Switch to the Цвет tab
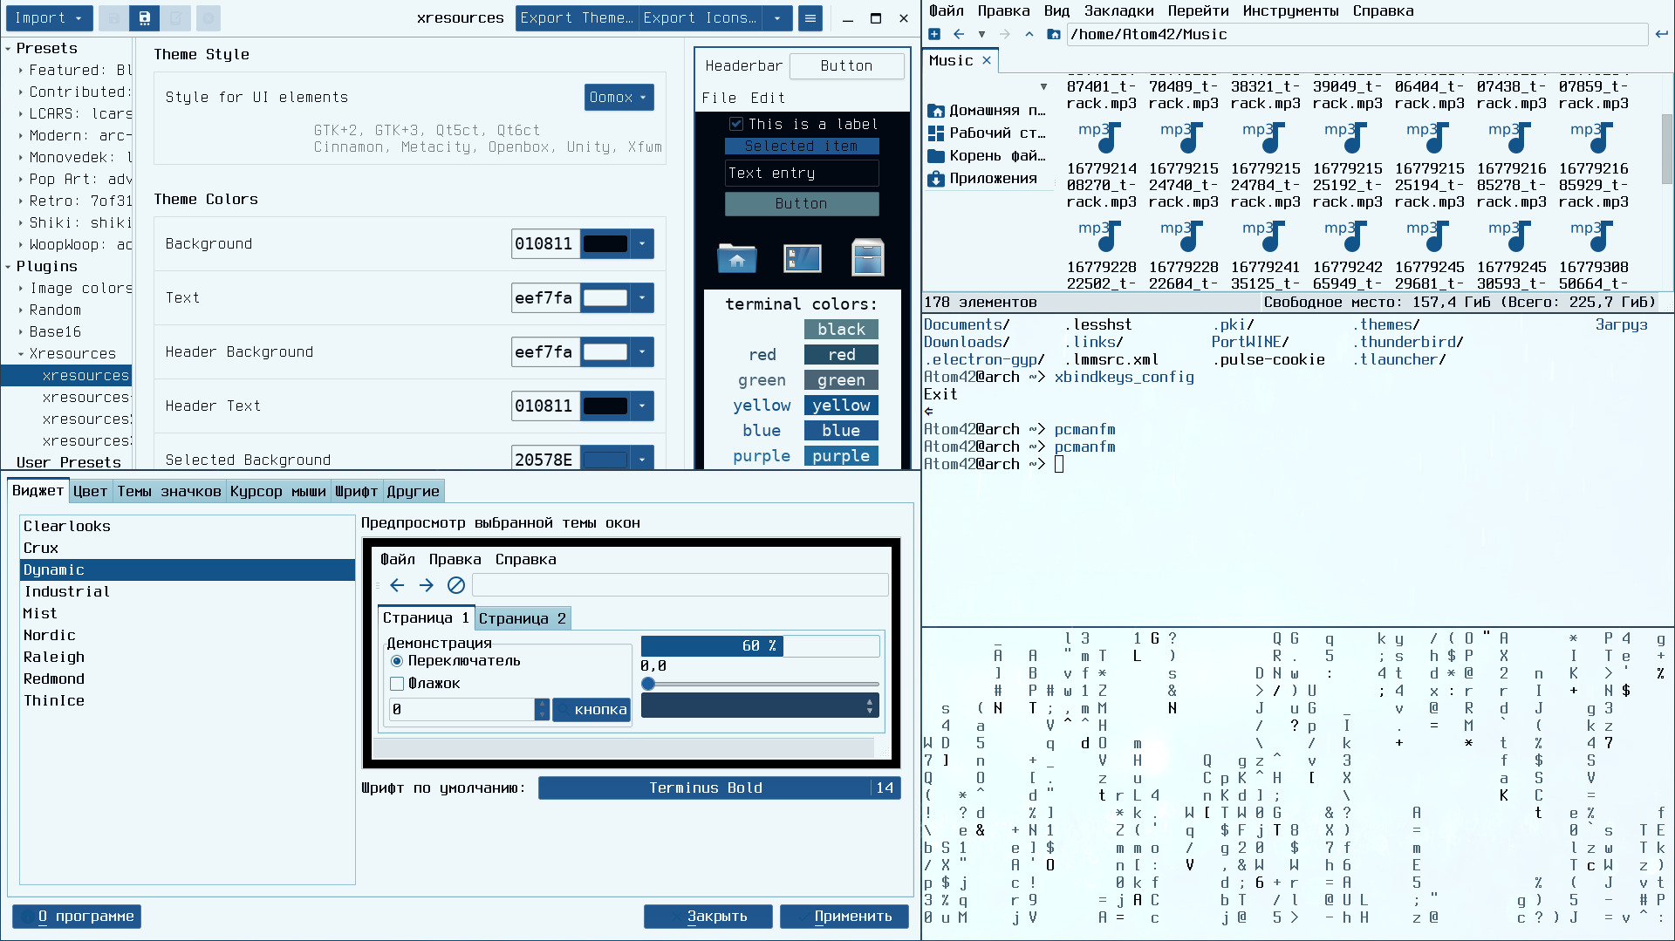 click(x=90, y=492)
